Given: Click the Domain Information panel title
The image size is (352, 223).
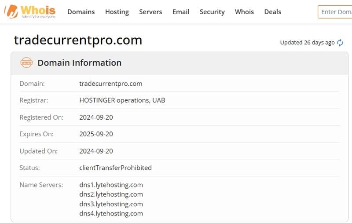Looking at the screenshot, I should click(79, 63).
